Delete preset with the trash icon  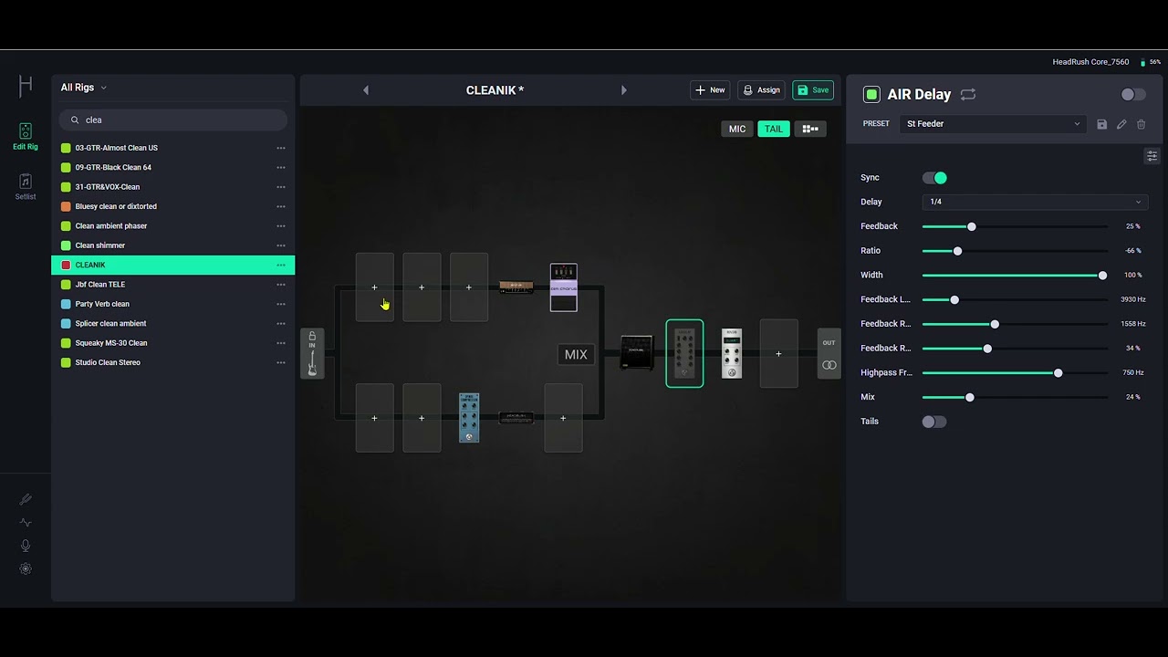click(x=1142, y=124)
